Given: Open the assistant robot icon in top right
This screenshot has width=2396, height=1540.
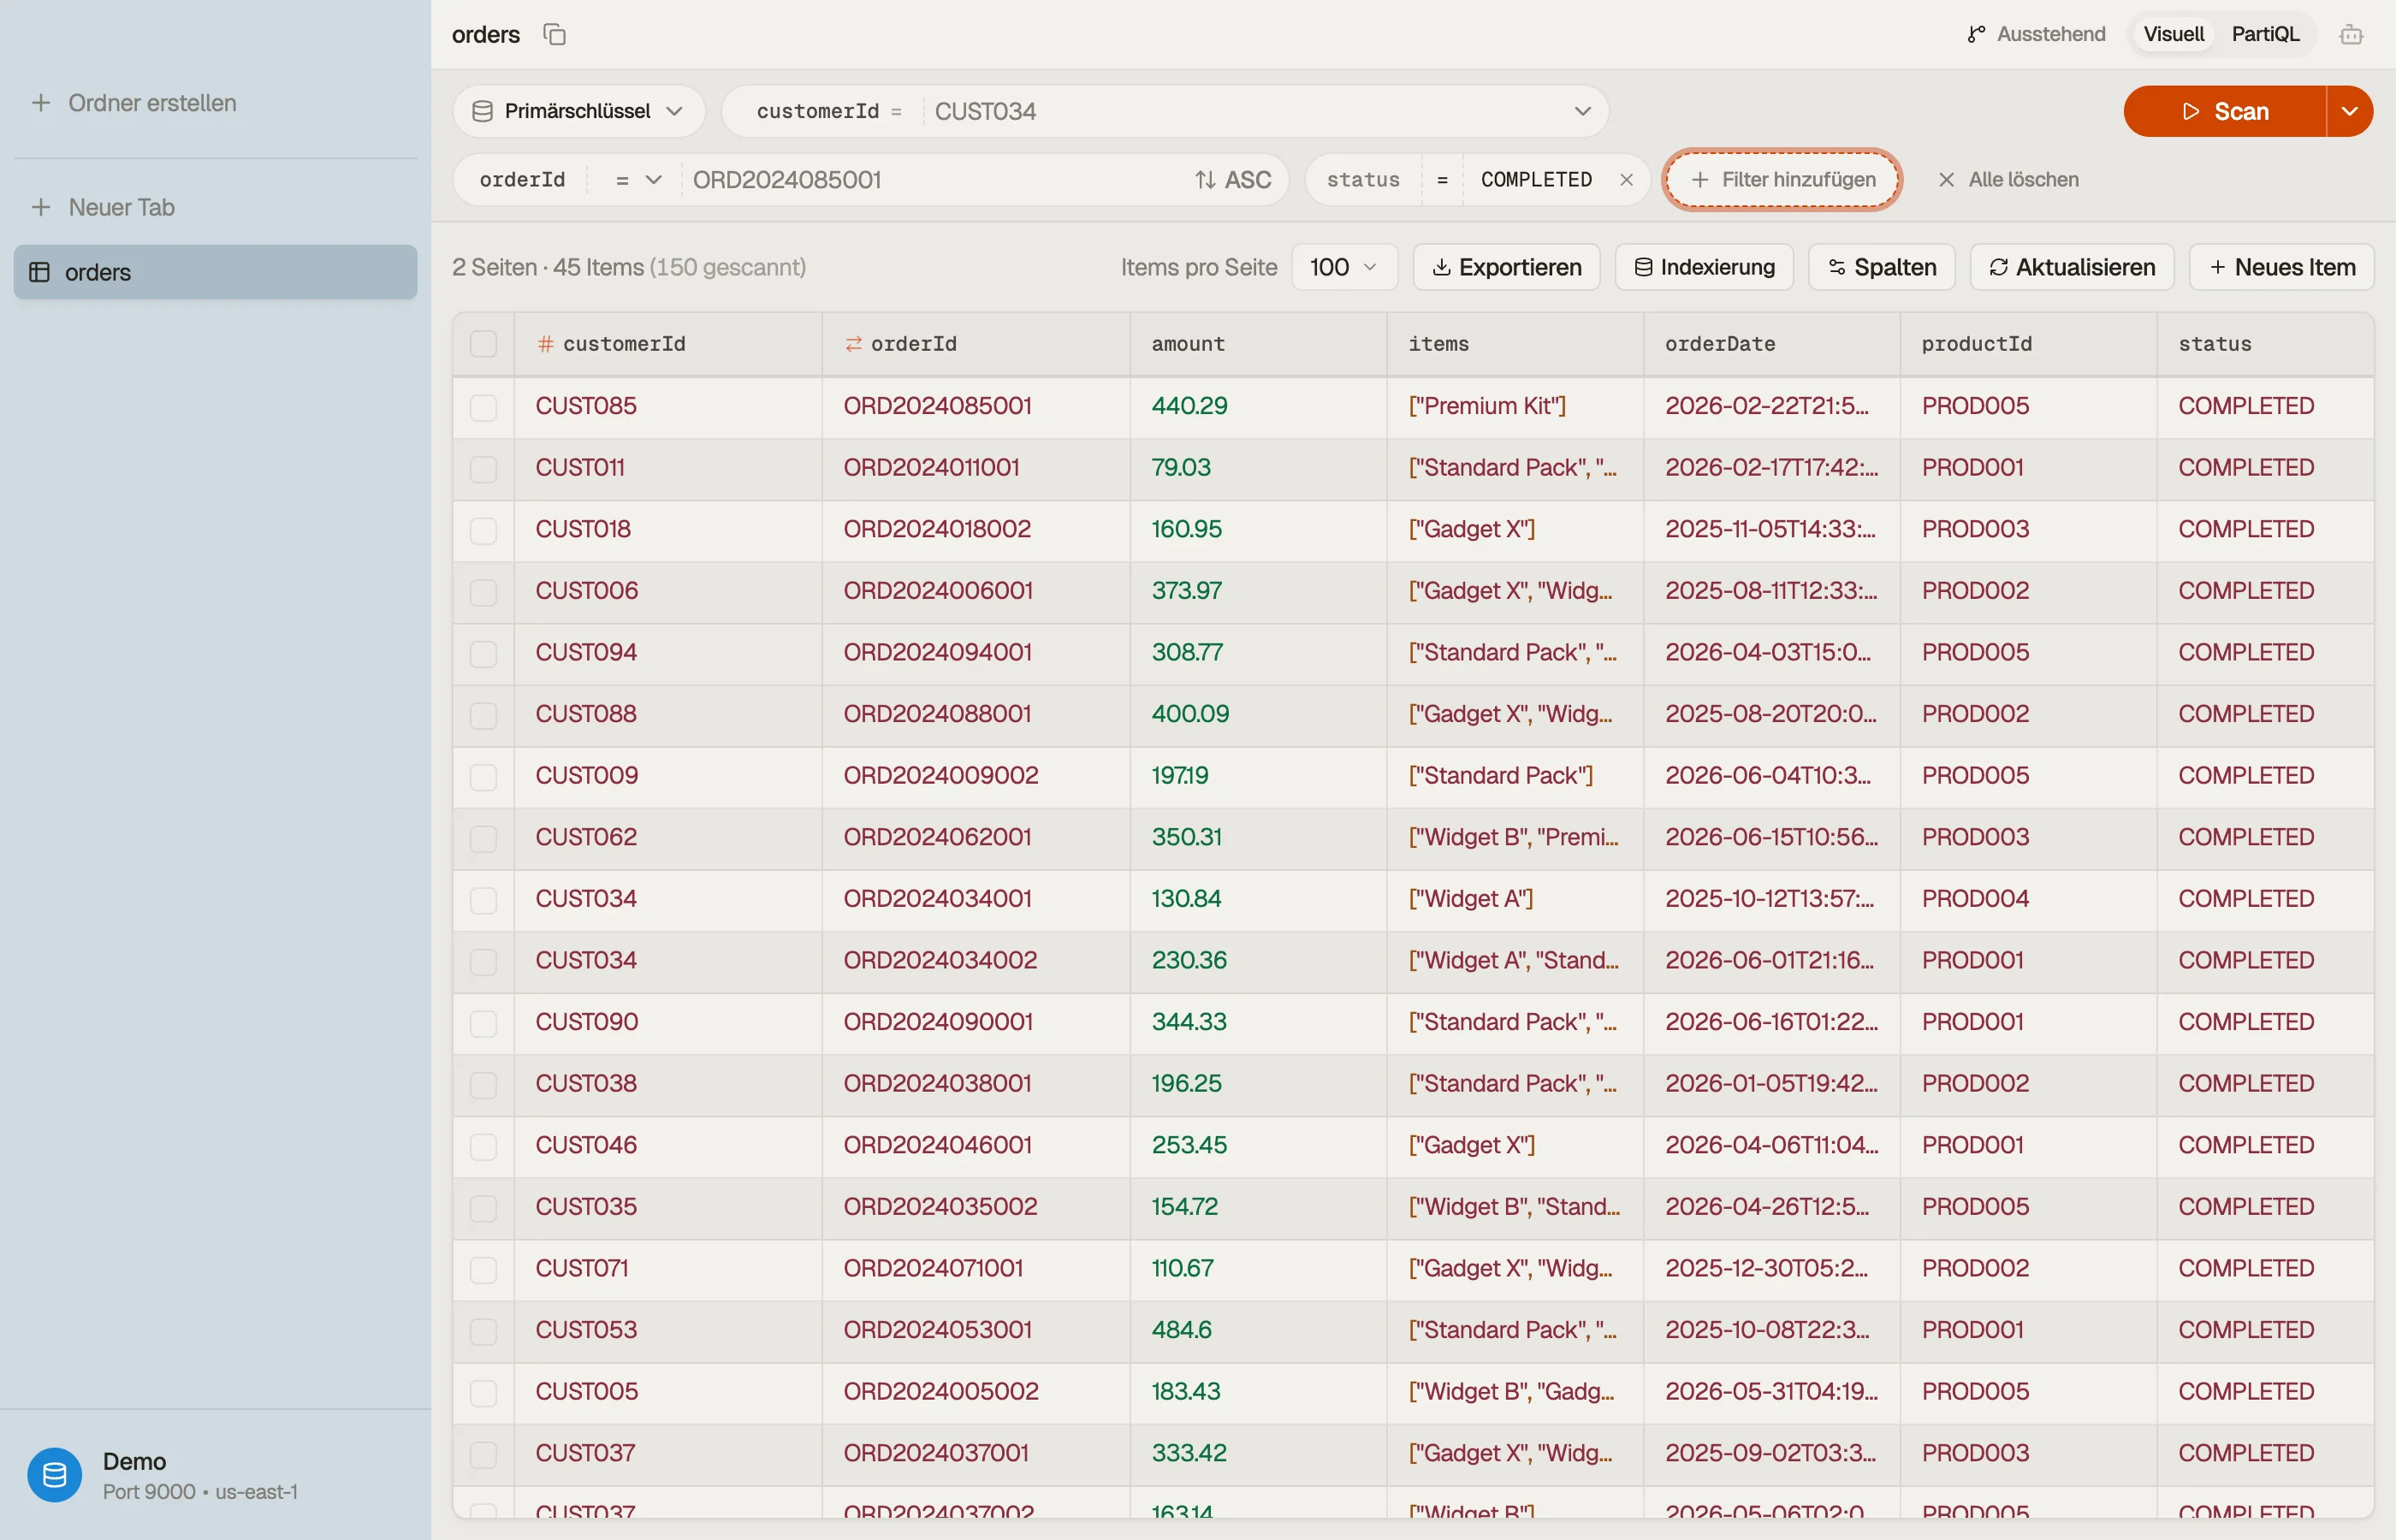Looking at the screenshot, I should (2351, 34).
